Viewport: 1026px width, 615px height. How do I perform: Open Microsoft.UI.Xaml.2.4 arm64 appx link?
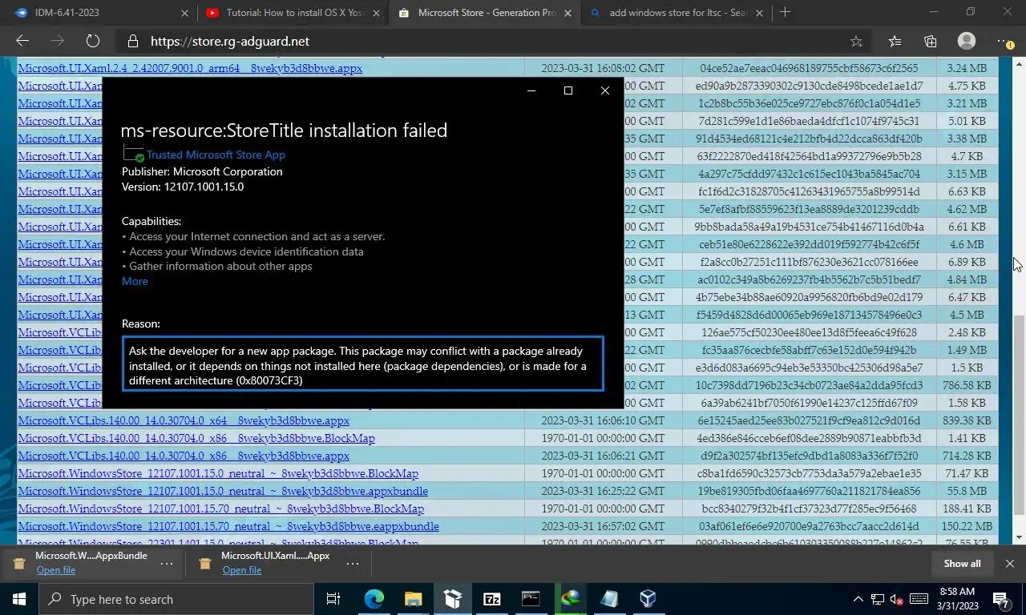pyautogui.click(x=190, y=68)
